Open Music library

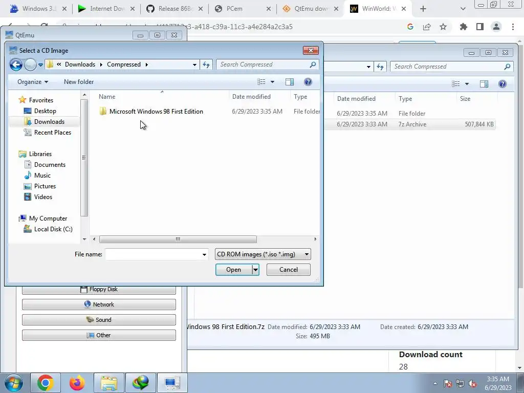(x=42, y=176)
